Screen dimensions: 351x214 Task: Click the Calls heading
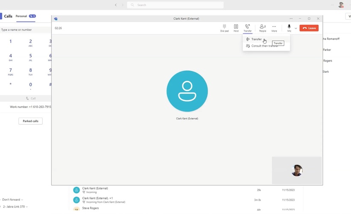tap(8, 16)
